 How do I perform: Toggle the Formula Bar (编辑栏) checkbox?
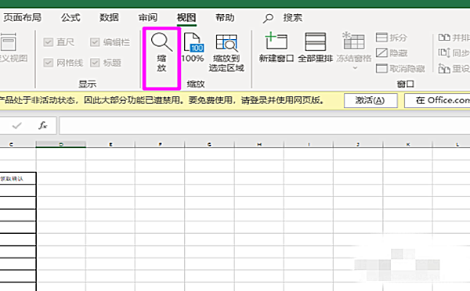[x=95, y=42]
